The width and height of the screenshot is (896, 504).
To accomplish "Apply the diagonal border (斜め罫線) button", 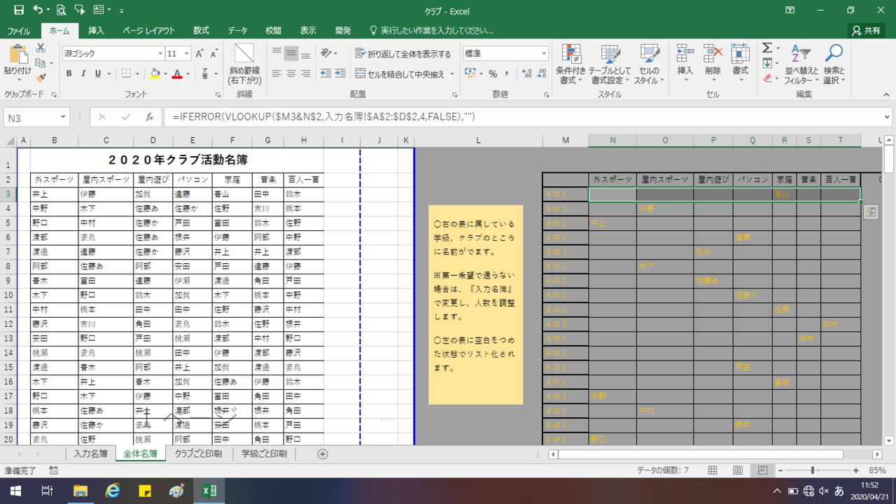I will pos(244,64).
